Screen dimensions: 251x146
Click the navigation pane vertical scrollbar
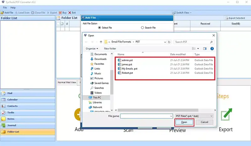112,82
